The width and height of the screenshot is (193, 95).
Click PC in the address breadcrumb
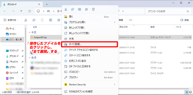49,11
